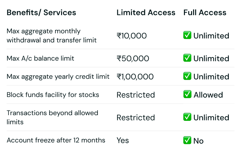
Task: Click green checkmark beside withdrawal limit Unlimited
Action: [x=187, y=35]
